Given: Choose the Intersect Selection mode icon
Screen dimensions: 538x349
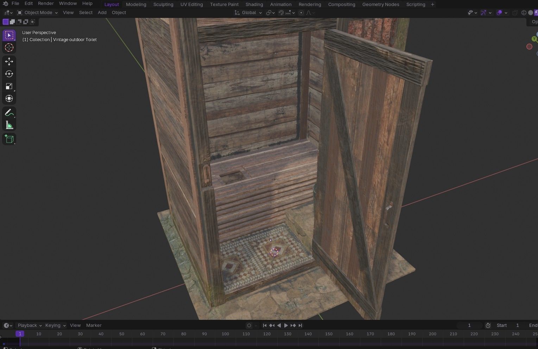Looking at the screenshot, I should tap(32, 22).
